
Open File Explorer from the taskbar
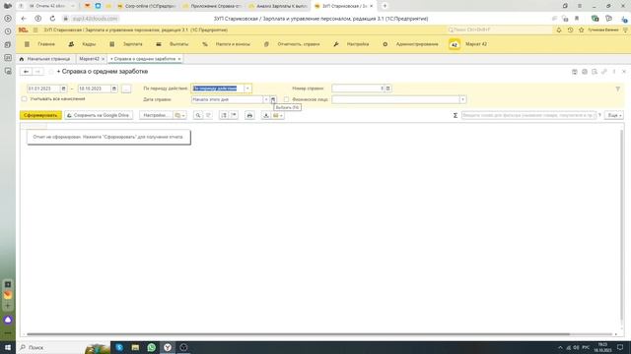(135, 347)
